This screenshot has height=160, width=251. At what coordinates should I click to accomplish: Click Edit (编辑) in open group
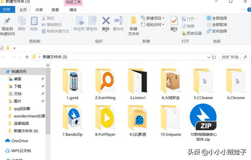(x=188, y=26)
